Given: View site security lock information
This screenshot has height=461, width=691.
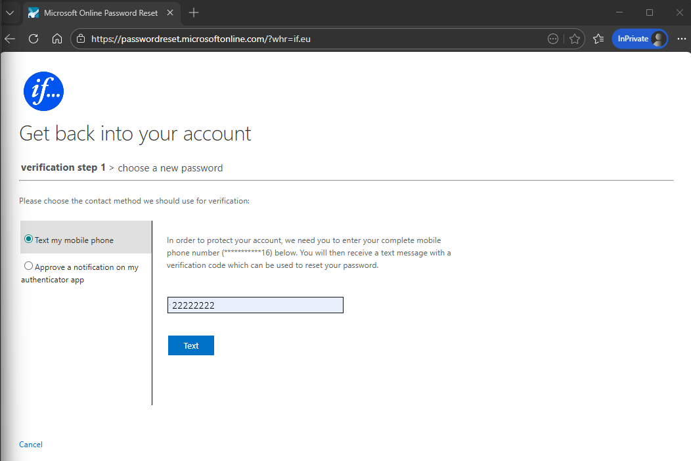Looking at the screenshot, I should click(81, 39).
